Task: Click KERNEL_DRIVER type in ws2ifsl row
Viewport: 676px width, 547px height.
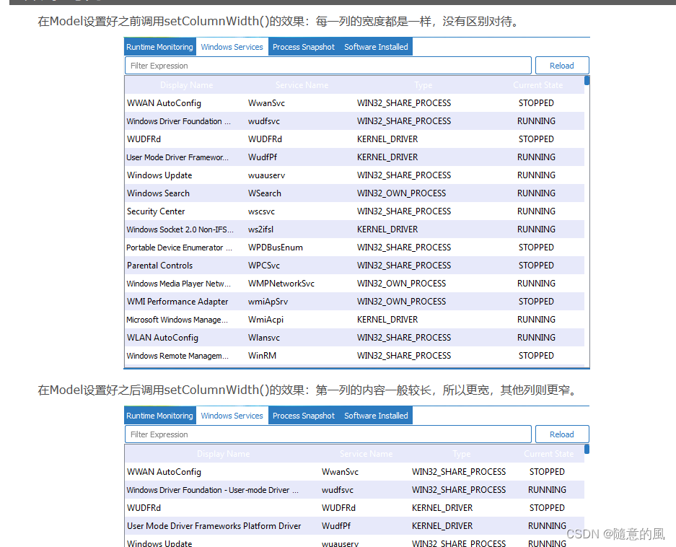Action: click(387, 229)
